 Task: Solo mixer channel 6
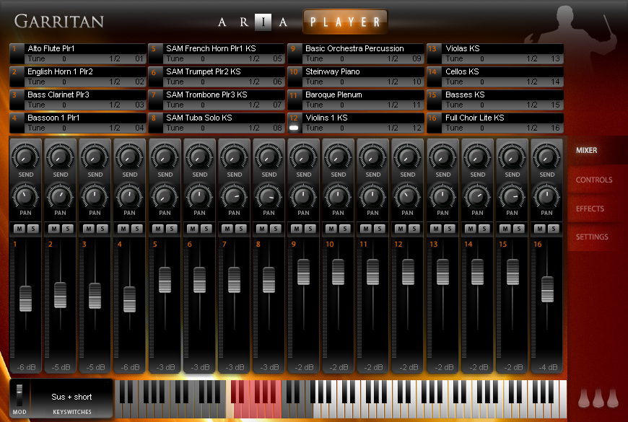tap(206, 229)
